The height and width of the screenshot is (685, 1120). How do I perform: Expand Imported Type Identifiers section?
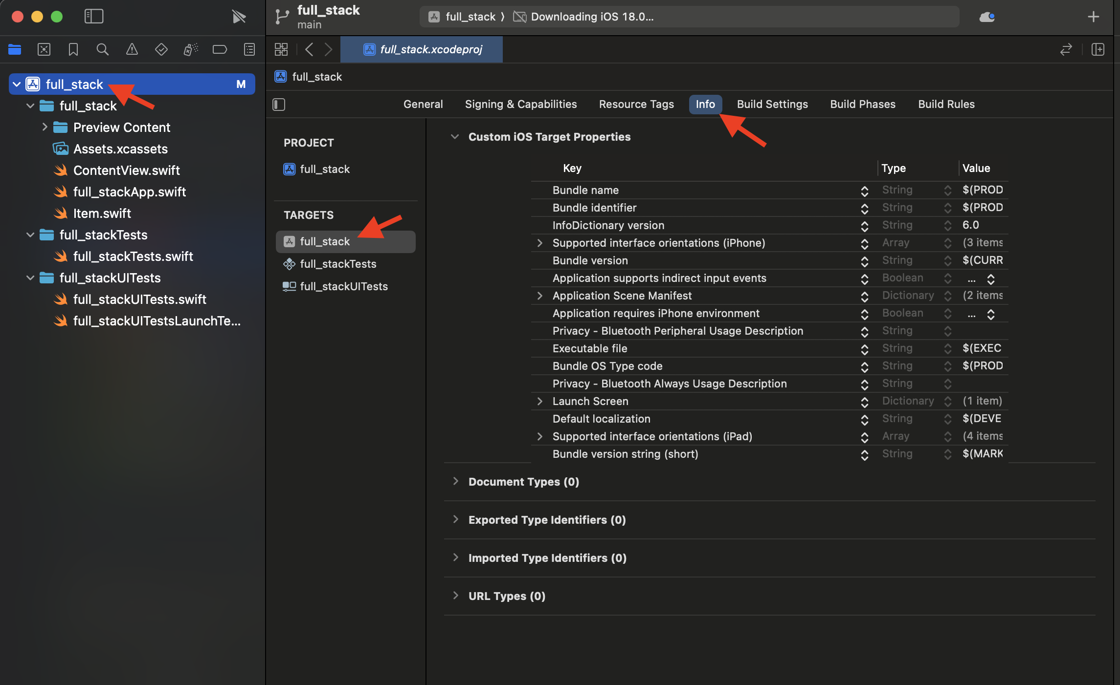pos(455,557)
